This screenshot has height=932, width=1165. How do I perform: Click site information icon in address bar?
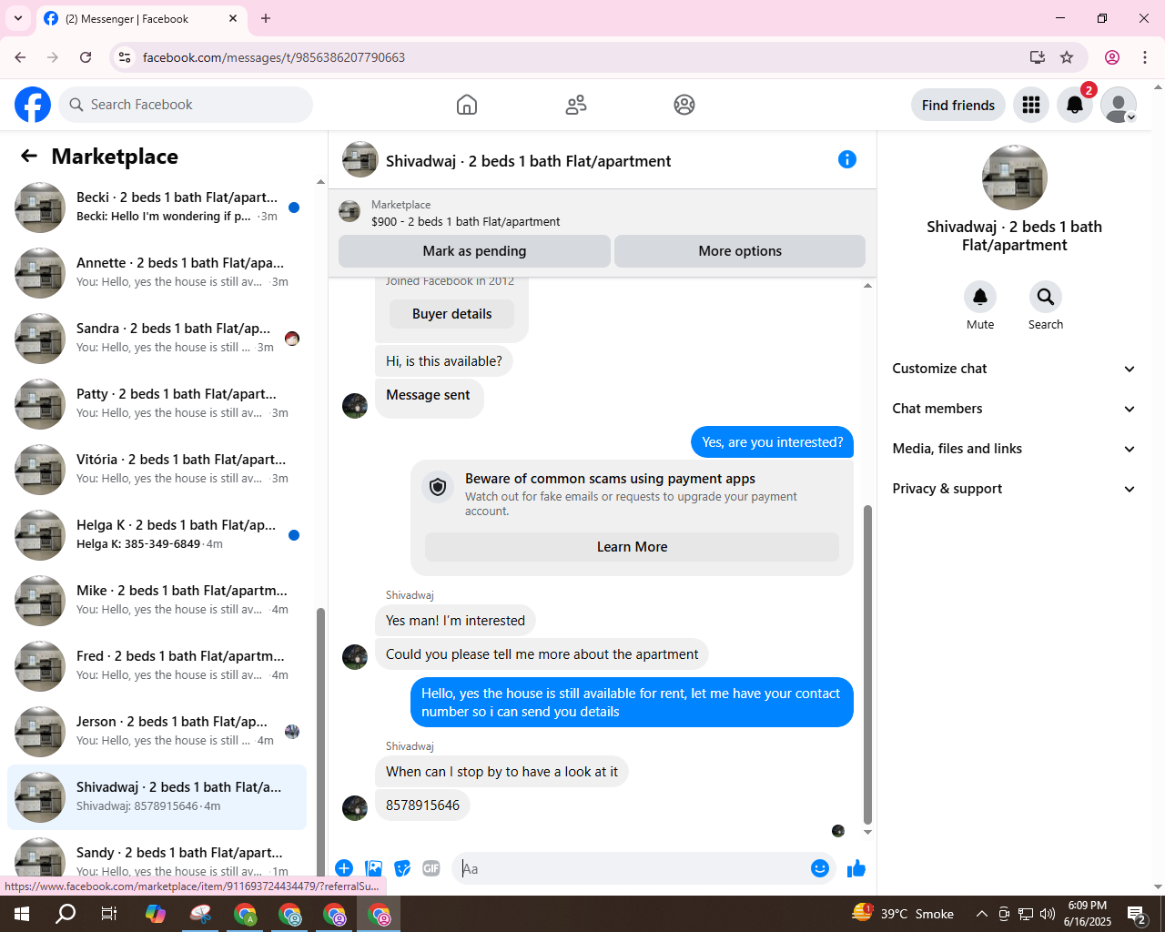(125, 57)
